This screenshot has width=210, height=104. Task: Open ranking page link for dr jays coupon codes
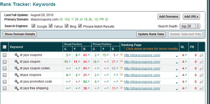pyautogui.click(x=142, y=68)
